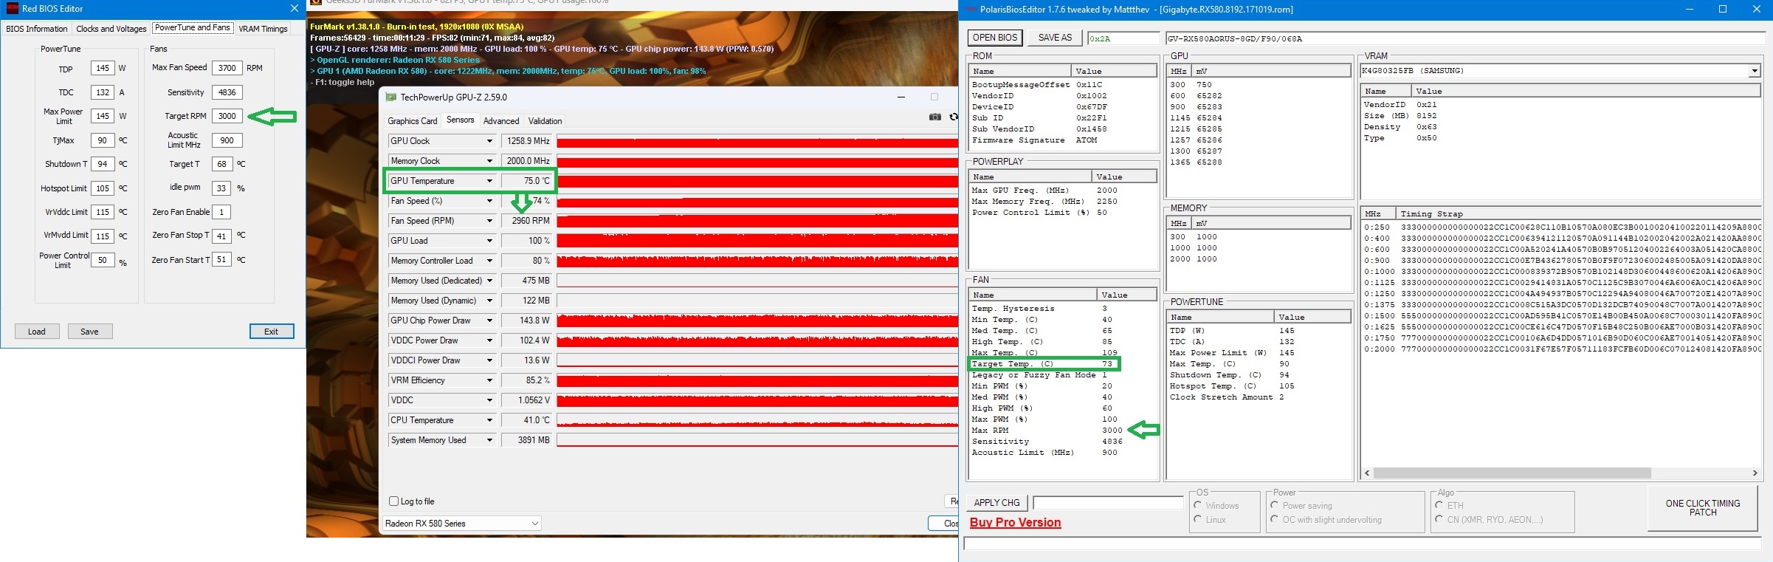Click the TDP input field in PowerTune

pyautogui.click(x=103, y=69)
